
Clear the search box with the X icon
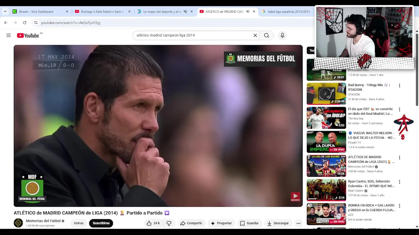pos(255,35)
